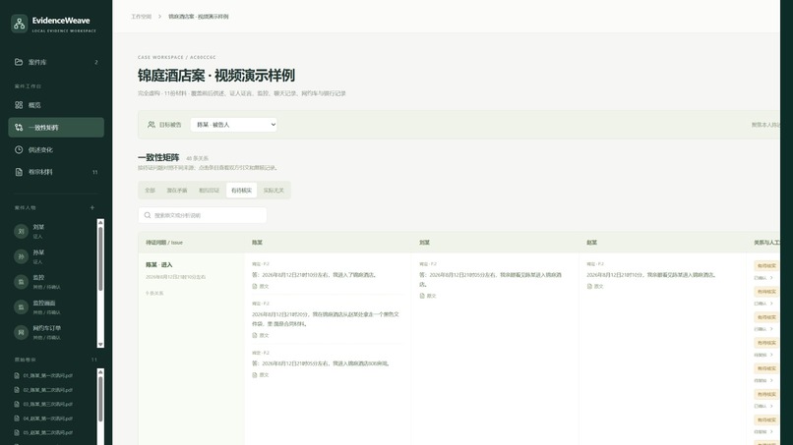Image resolution: width=793 pixels, height=445 pixels.
Task: Switch to the 相互印证 filter tab
Action: coord(209,191)
